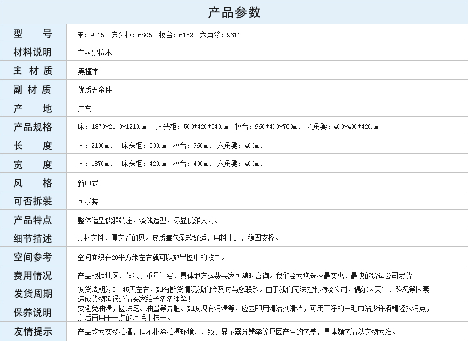Select the 可否拆装 label cell

click(33, 201)
